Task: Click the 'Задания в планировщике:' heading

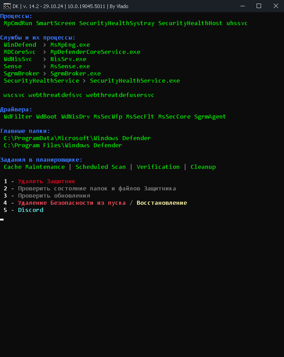Action: [41, 159]
